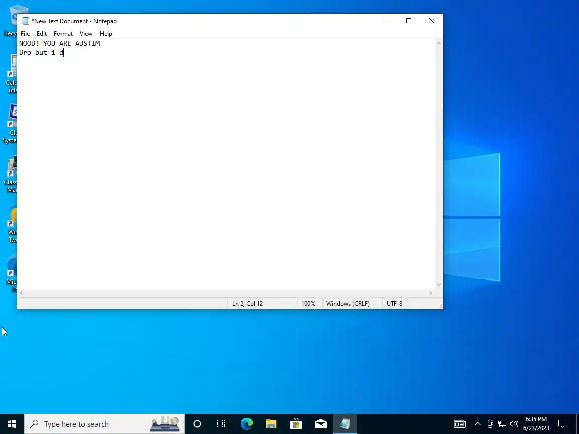Open Microsoft Store from the taskbar
The width and height of the screenshot is (579, 434).
[x=296, y=424]
